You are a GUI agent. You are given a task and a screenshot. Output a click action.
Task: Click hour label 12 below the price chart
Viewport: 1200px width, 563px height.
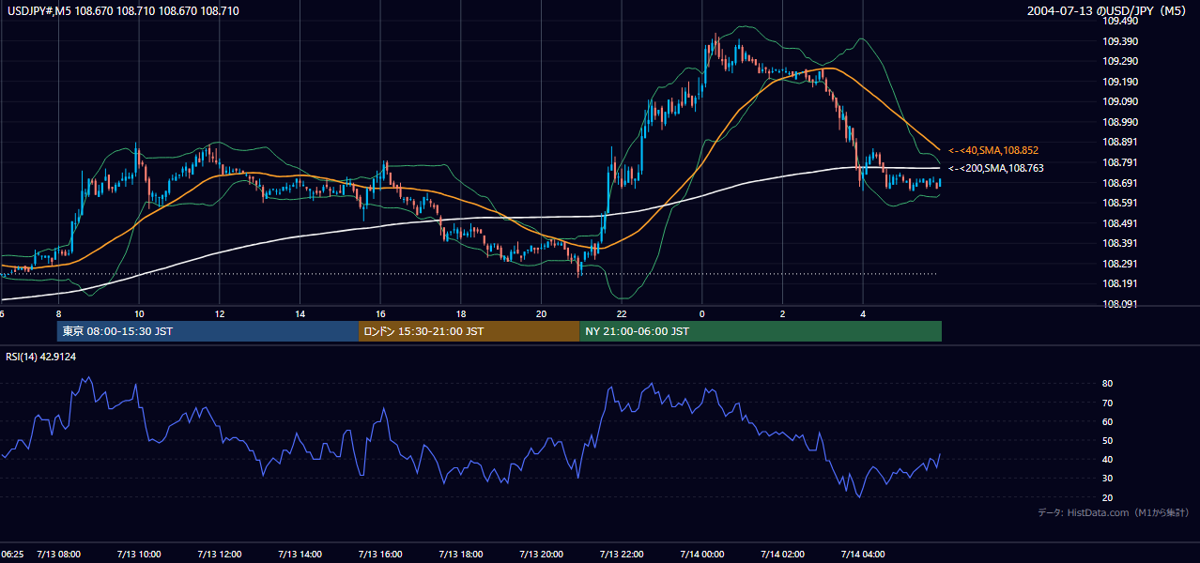click(220, 314)
